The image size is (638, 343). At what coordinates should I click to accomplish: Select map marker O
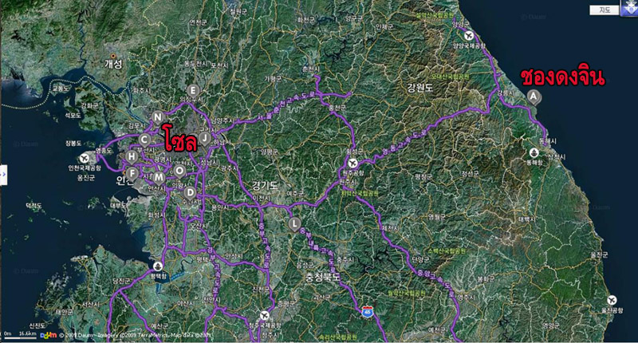pos(179,171)
